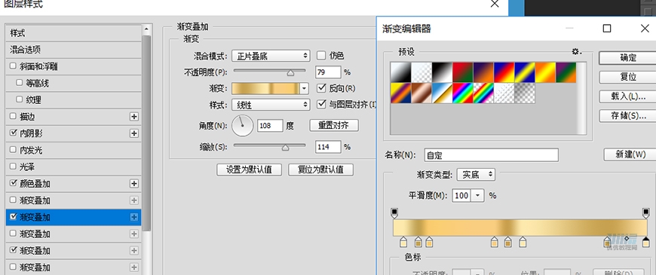Viewport: 656px width, 275px height.
Task: Select the transparent stripes gradient preset
Action: (504, 93)
